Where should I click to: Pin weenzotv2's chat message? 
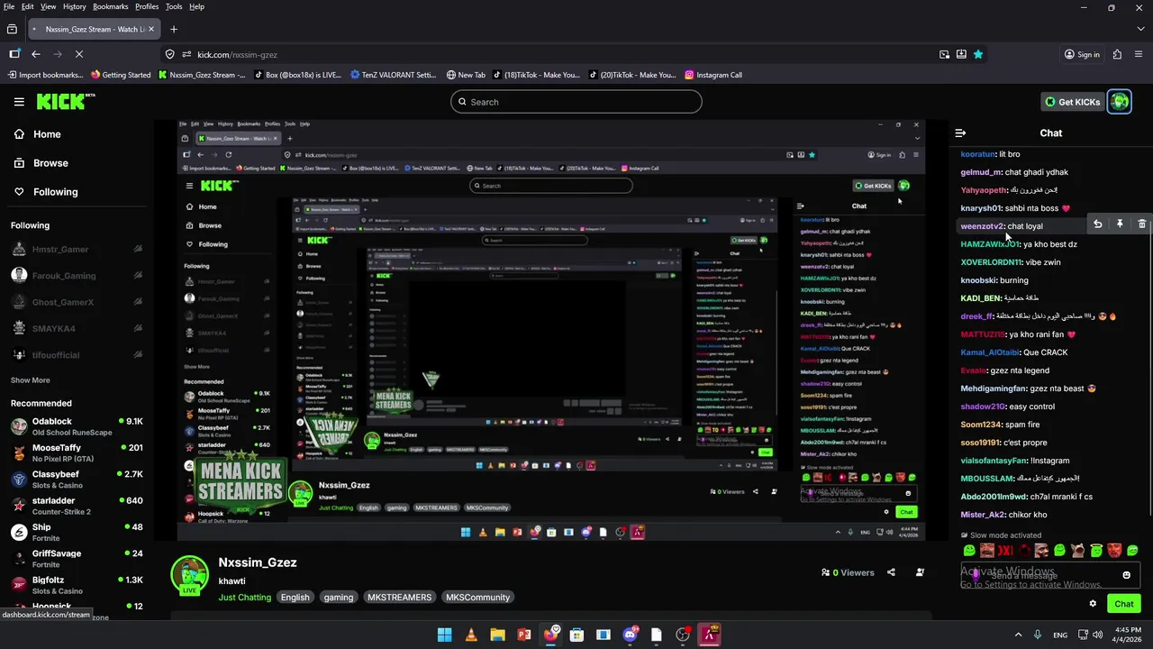pyautogui.click(x=1120, y=224)
